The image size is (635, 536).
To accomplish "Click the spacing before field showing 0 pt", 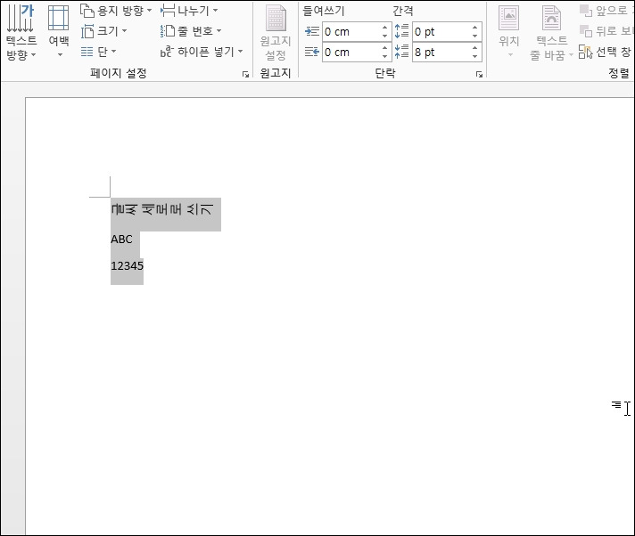I will [441, 31].
